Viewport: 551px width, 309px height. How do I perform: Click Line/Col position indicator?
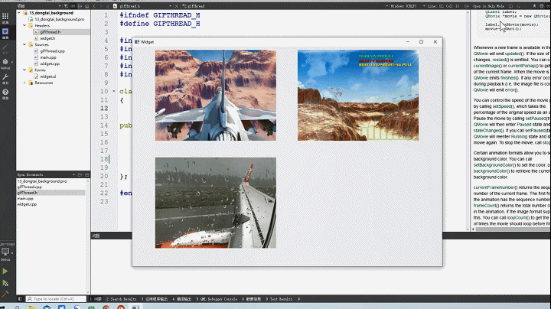click(444, 6)
